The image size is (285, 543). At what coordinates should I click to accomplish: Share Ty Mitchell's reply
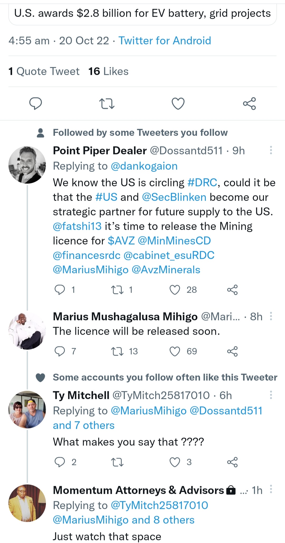232,462
